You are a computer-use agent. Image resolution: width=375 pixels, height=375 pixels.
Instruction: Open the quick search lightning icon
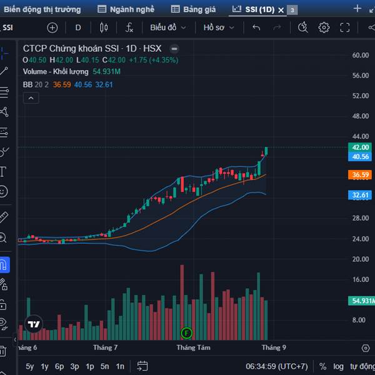(x=302, y=27)
